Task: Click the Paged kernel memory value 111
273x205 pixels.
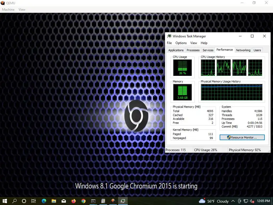Action: [x=211, y=134]
